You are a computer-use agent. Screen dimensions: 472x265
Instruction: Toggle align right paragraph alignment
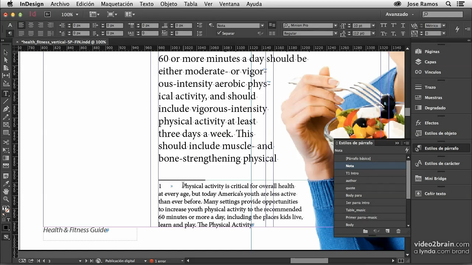(x=41, y=25)
